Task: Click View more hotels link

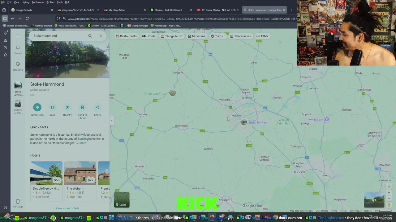Action: pos(67,208)
